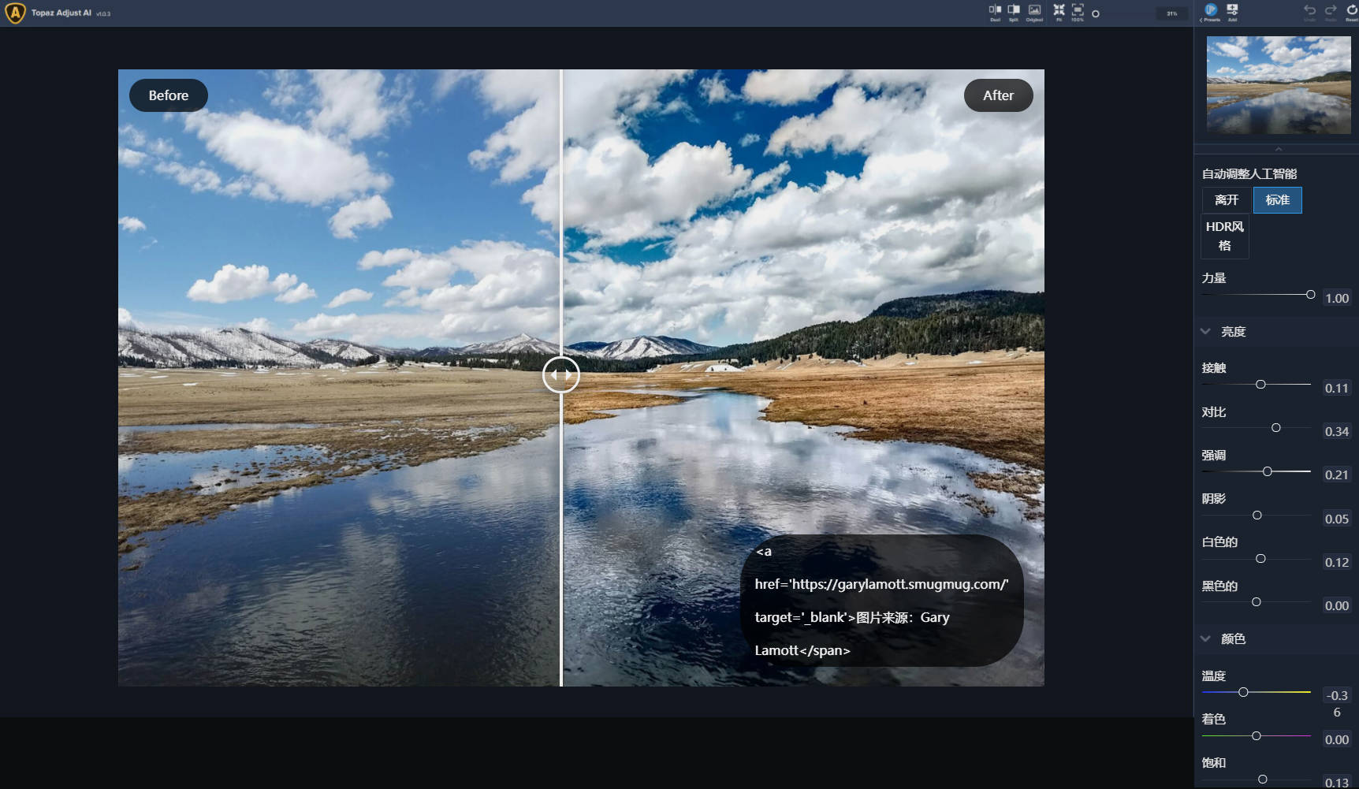The width and height of the screenshot is (1359, 789).
Task: Click the 对比 value 0.34
Action: point(1337,431)
